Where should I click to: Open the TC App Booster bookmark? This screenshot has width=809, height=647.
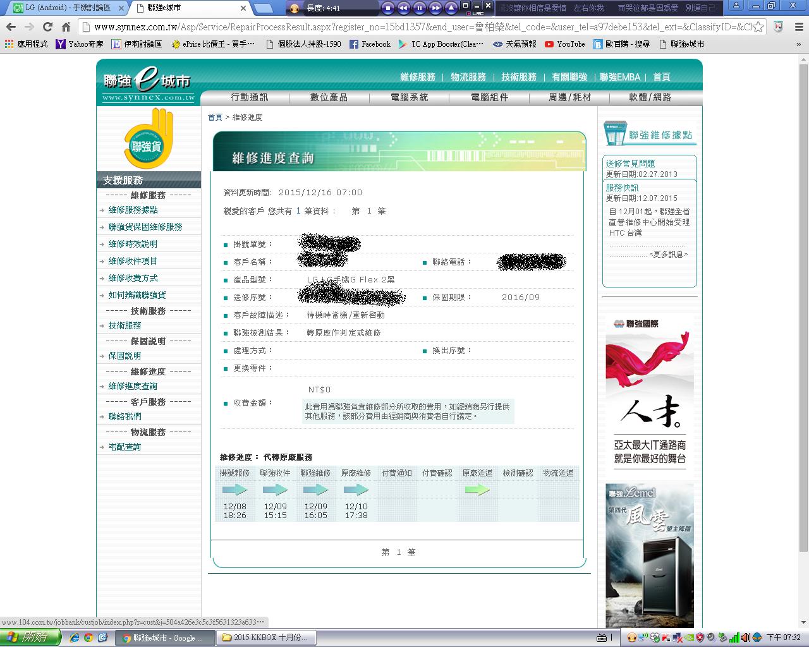click(x=441, y=44)
